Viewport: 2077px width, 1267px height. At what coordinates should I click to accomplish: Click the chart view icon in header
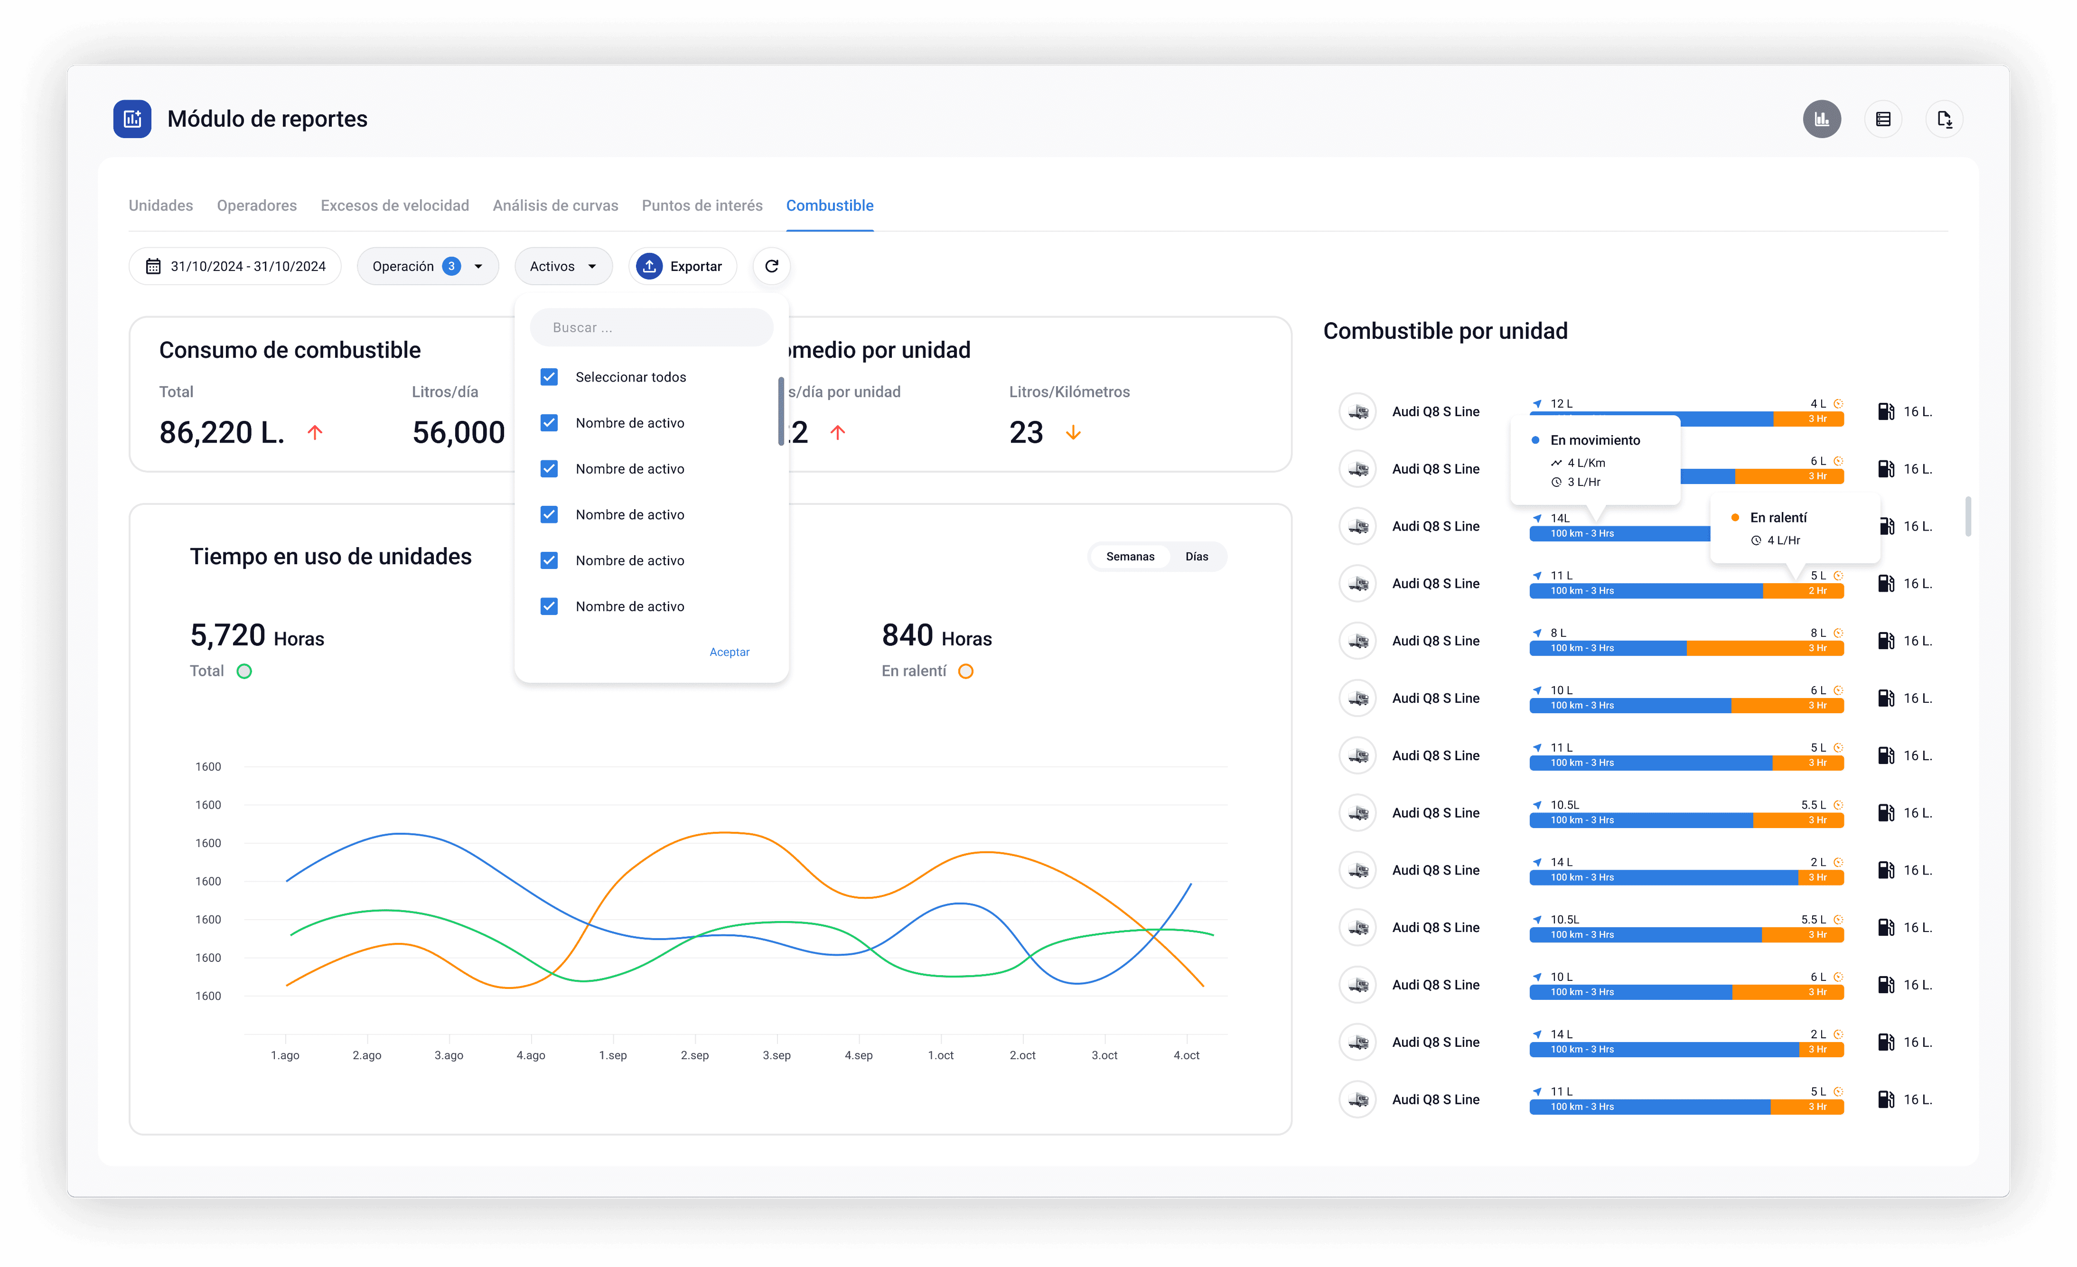tap(1822, 119)
